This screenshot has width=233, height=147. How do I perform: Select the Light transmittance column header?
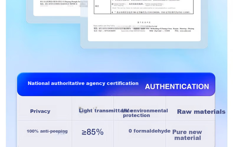[103, 111]
